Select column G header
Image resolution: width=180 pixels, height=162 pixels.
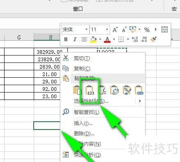(x=19, y=37)
